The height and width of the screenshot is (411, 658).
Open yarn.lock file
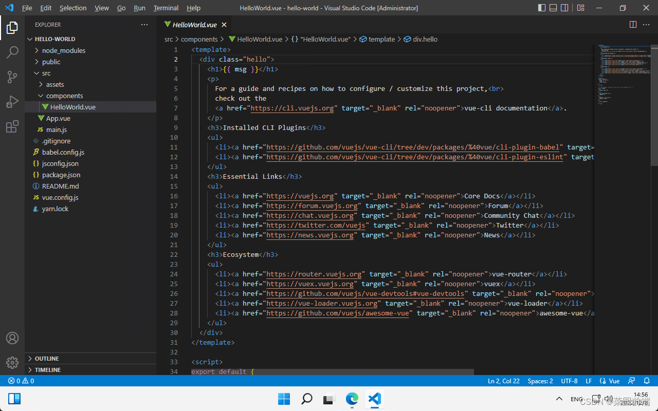coord(90,209)
